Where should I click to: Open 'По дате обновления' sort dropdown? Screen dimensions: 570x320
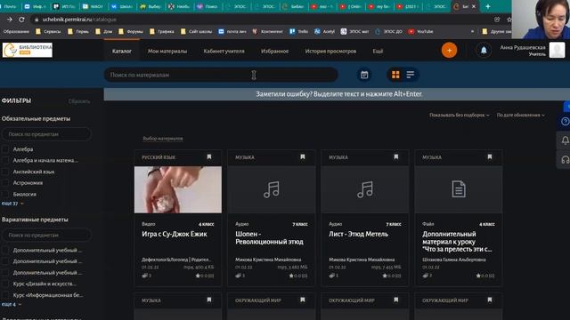point(520,115)
